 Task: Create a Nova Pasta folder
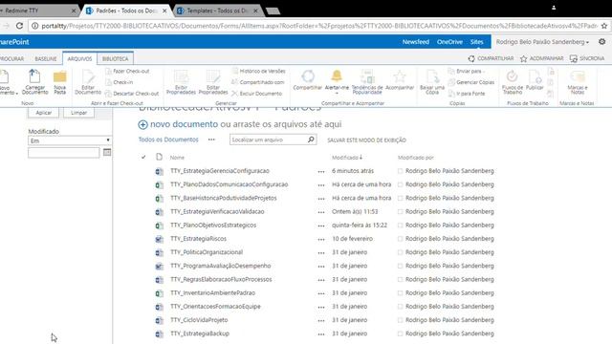pyautogui.click(x=59, y=82)
